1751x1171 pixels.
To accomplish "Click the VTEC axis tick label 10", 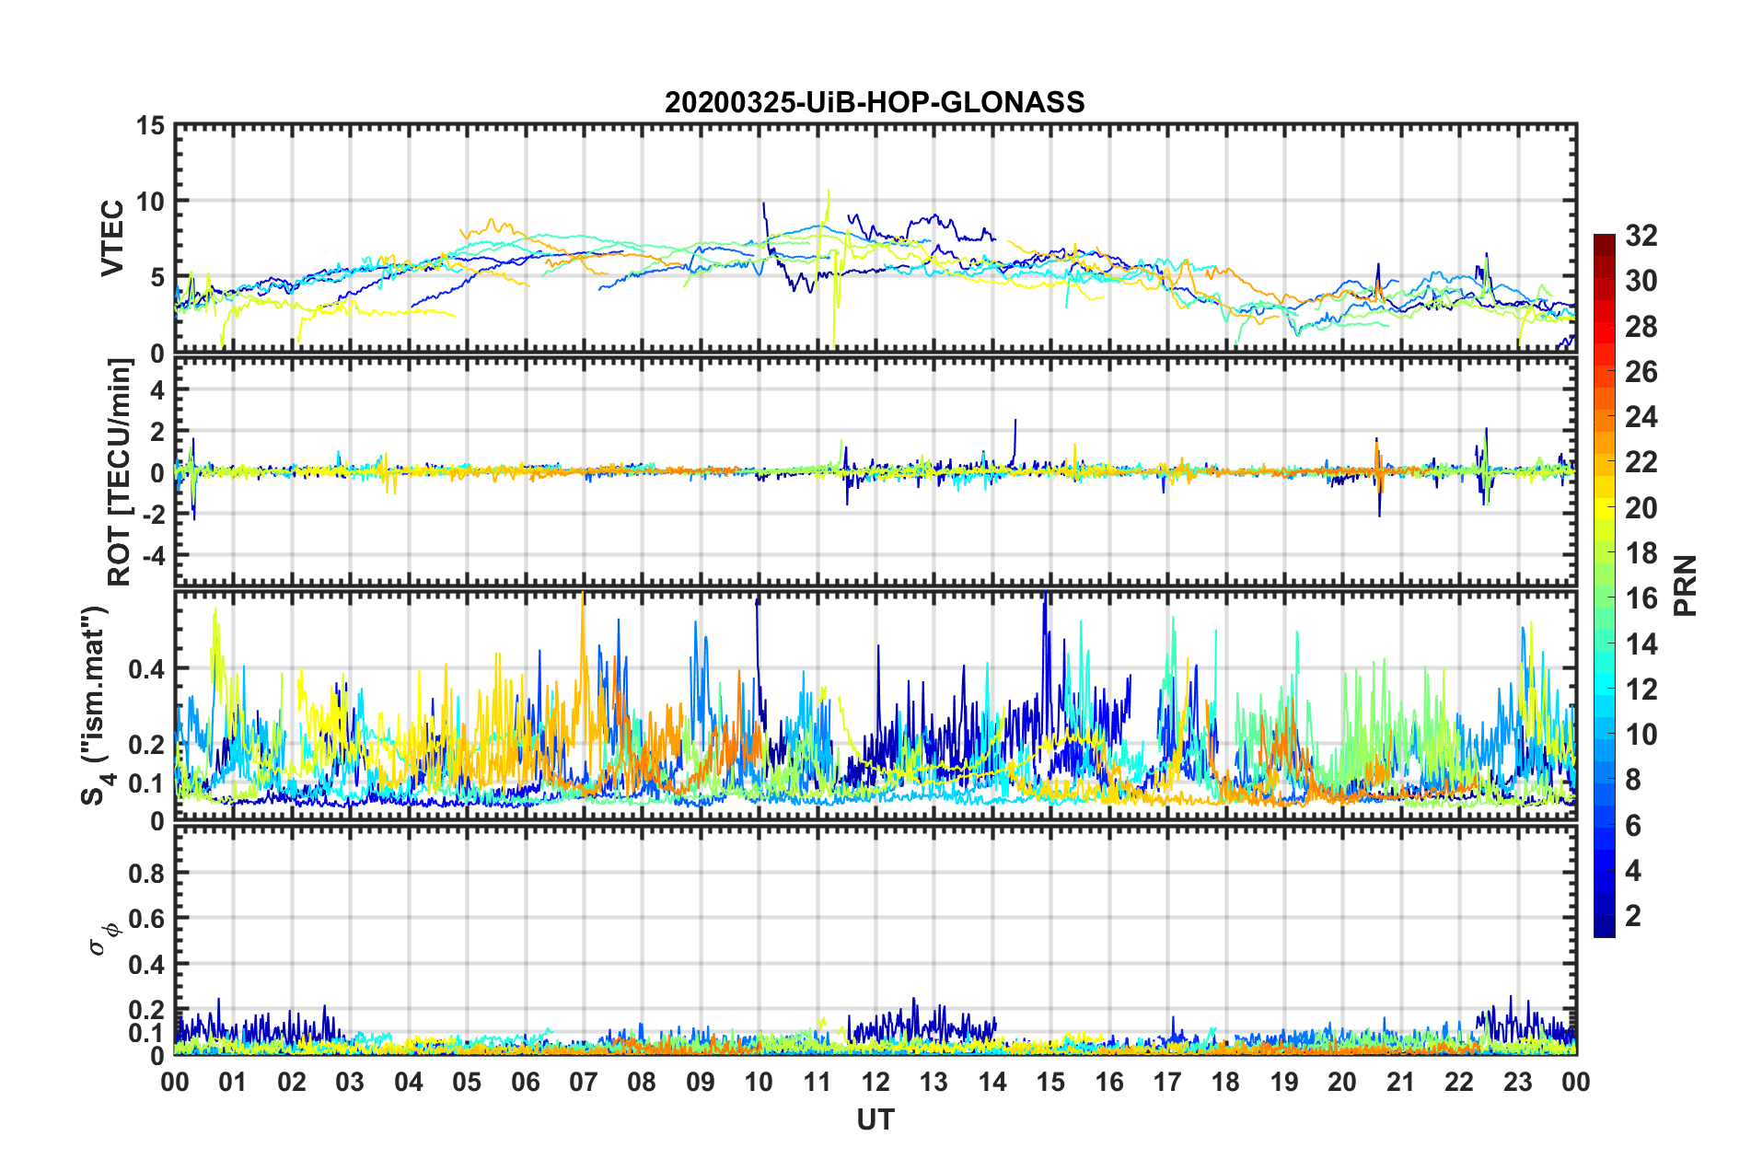I will [150, 201].
